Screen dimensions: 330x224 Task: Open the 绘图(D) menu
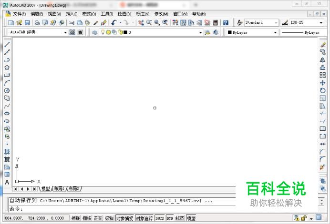124,14
